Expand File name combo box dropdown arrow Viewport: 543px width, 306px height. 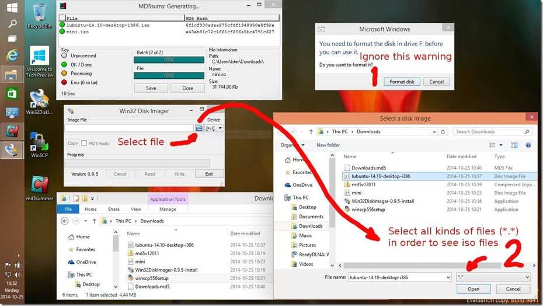448,277
